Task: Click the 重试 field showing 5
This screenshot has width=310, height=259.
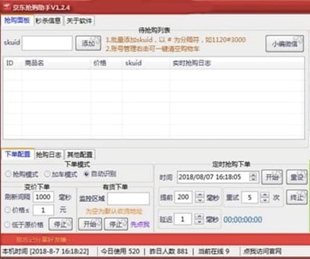Action: (x=250, y=197)
